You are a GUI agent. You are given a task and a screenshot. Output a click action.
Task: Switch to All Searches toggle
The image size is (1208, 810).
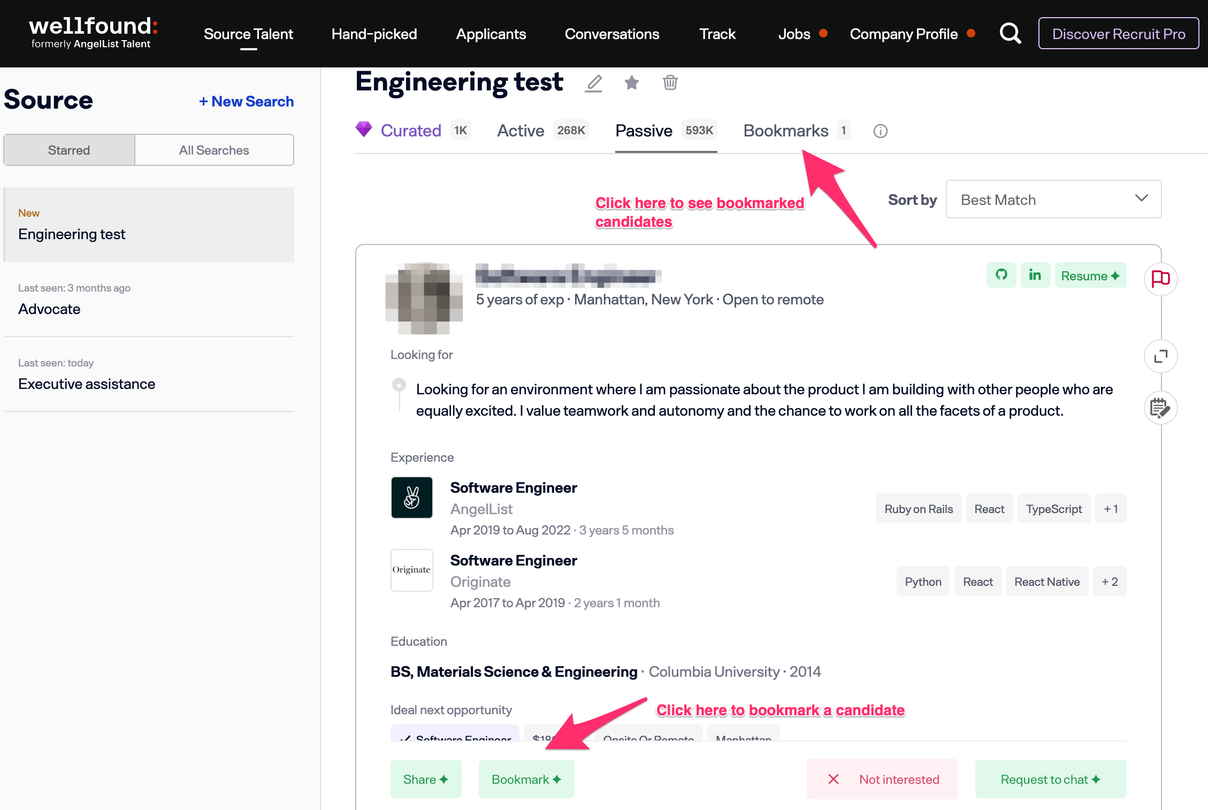point(214,150)
